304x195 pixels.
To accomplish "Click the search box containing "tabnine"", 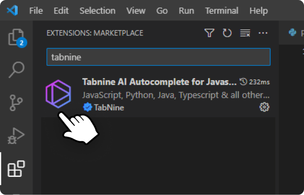I will click(x=158, y=57).
